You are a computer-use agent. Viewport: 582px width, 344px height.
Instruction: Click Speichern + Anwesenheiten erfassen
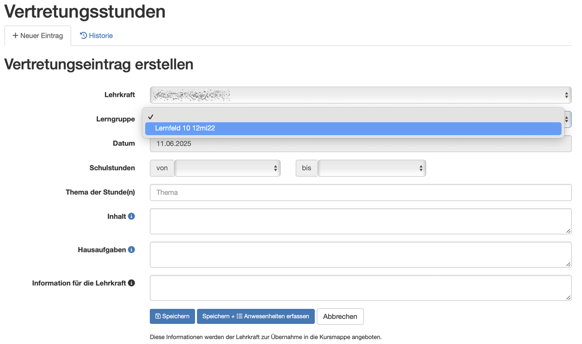point(256,316)
